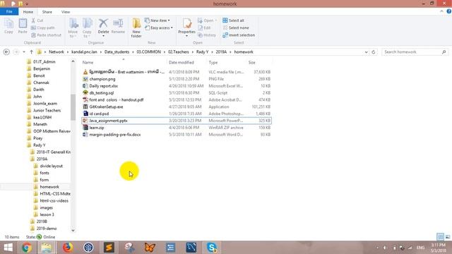Click Data_students in address path
This screenshot has height=254, width=452.
tap(117, 52)
